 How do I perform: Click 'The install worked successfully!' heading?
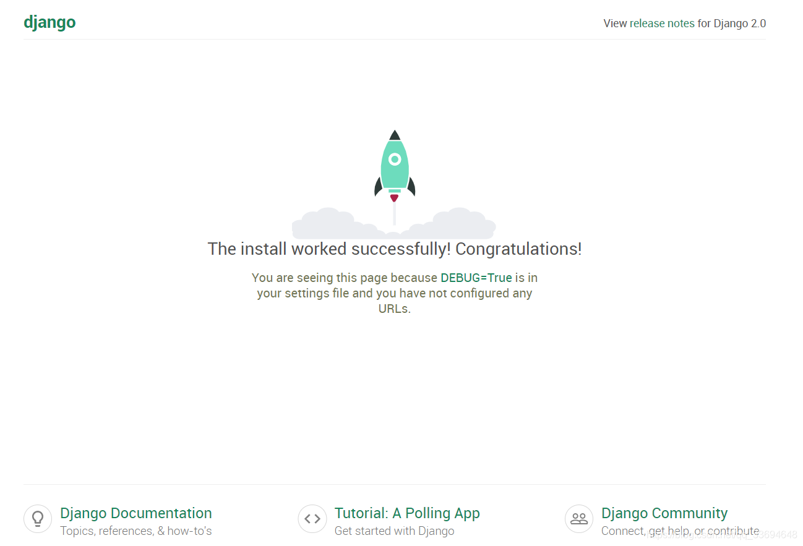point(395,249)
